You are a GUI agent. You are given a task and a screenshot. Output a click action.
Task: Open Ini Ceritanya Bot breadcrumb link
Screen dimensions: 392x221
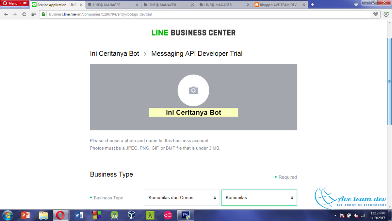click(x=115, y=54)
